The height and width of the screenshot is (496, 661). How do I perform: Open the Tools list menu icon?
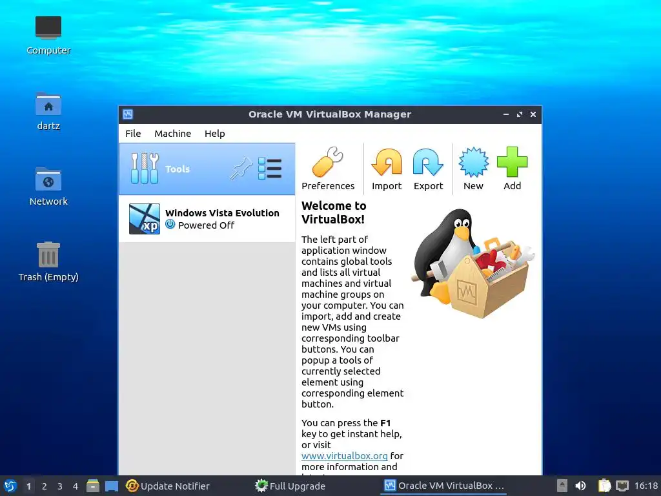269,169
